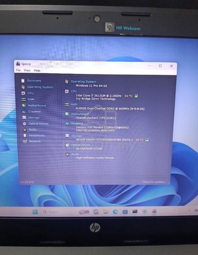
Task: Open the File menu
Action: click(18, 70)
